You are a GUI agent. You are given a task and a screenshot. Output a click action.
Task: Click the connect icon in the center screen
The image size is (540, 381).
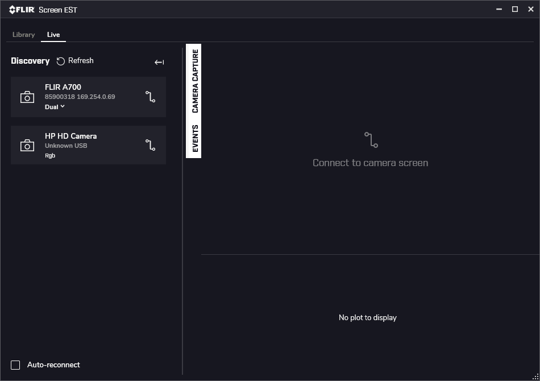point(371,140)
